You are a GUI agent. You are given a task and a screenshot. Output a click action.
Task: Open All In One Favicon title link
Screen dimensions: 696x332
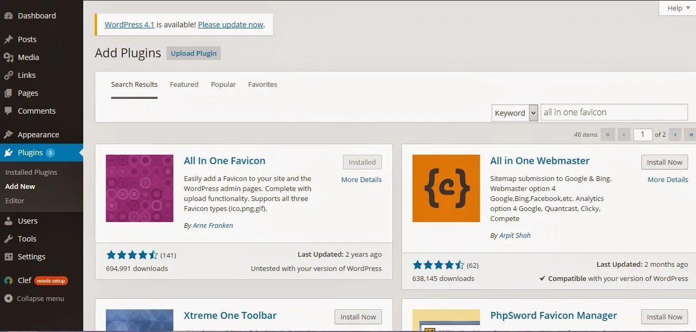pyautogui.click(x=224, y=161)
